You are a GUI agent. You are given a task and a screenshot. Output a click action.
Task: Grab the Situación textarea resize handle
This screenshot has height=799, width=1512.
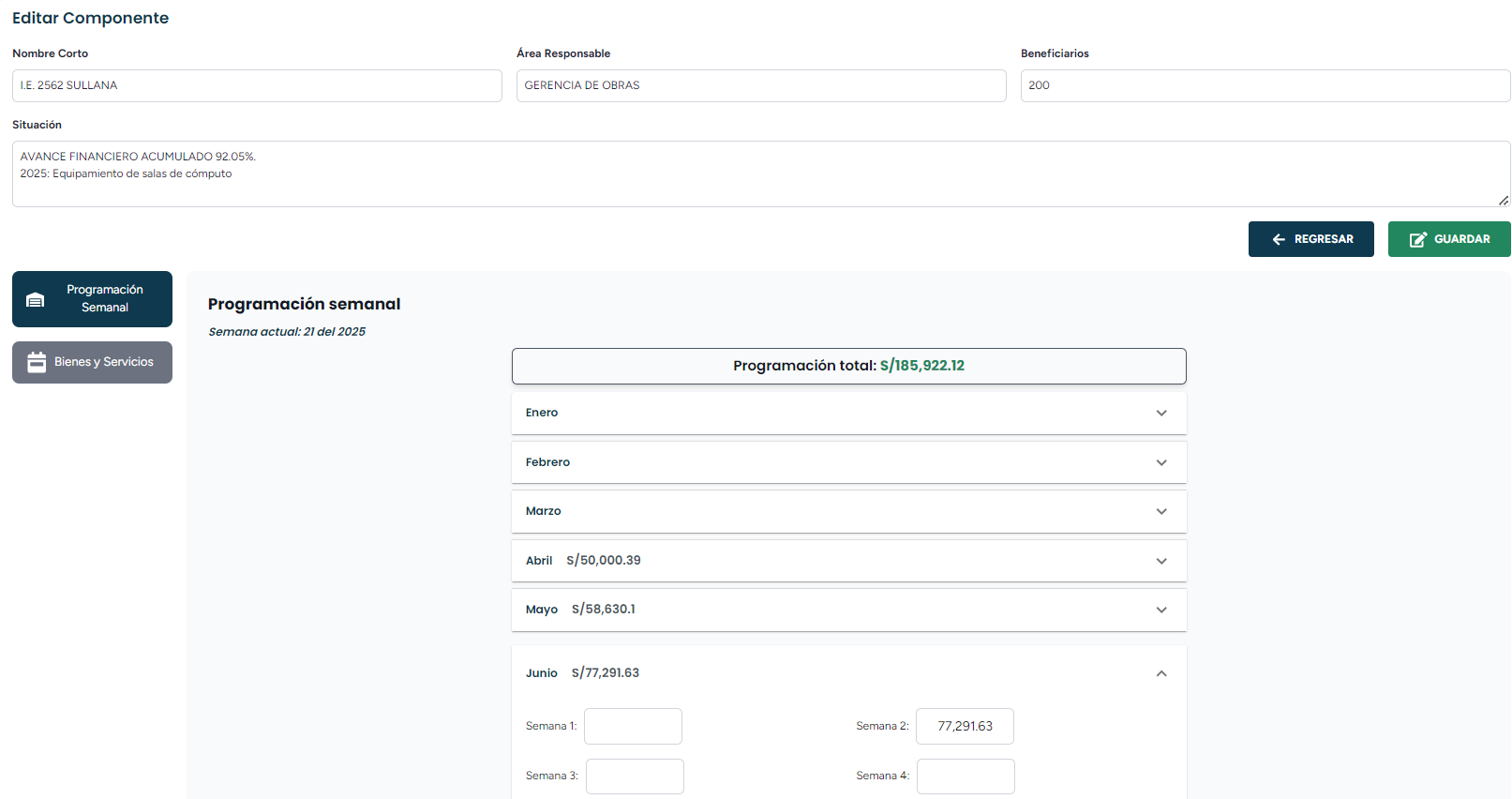point(1504,200)
